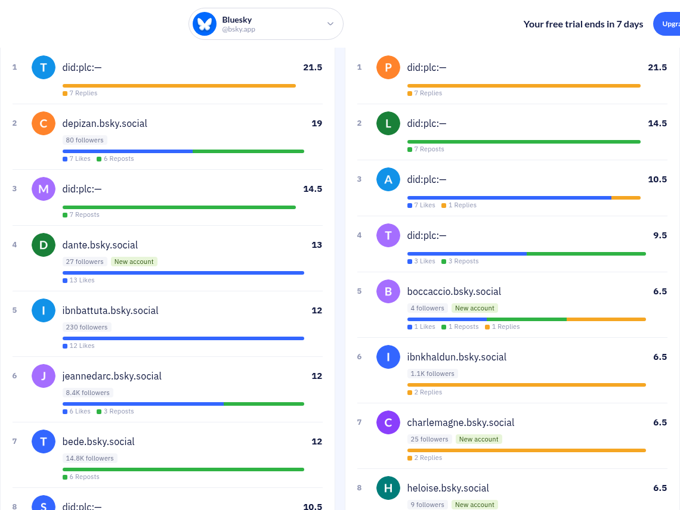Image resolution: width=680 pixels, height=510 pixels.
Task: Open the jeannedarc.bsky.social profile link
Action: pos(112,376)
